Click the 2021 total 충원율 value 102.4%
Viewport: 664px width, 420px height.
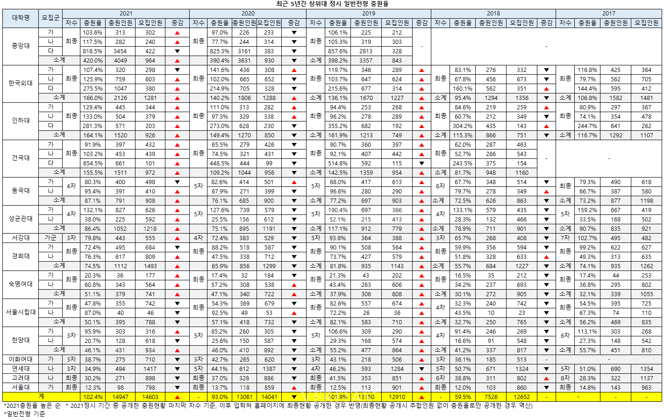click(x=93, y=397)
